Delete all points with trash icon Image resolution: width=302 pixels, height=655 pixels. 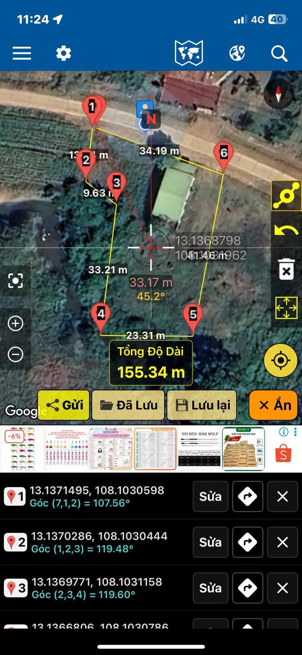click(286, 269)
